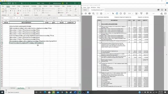
Task: Click Excel's Undo arrow in the title bar
Action: point(15,3)
